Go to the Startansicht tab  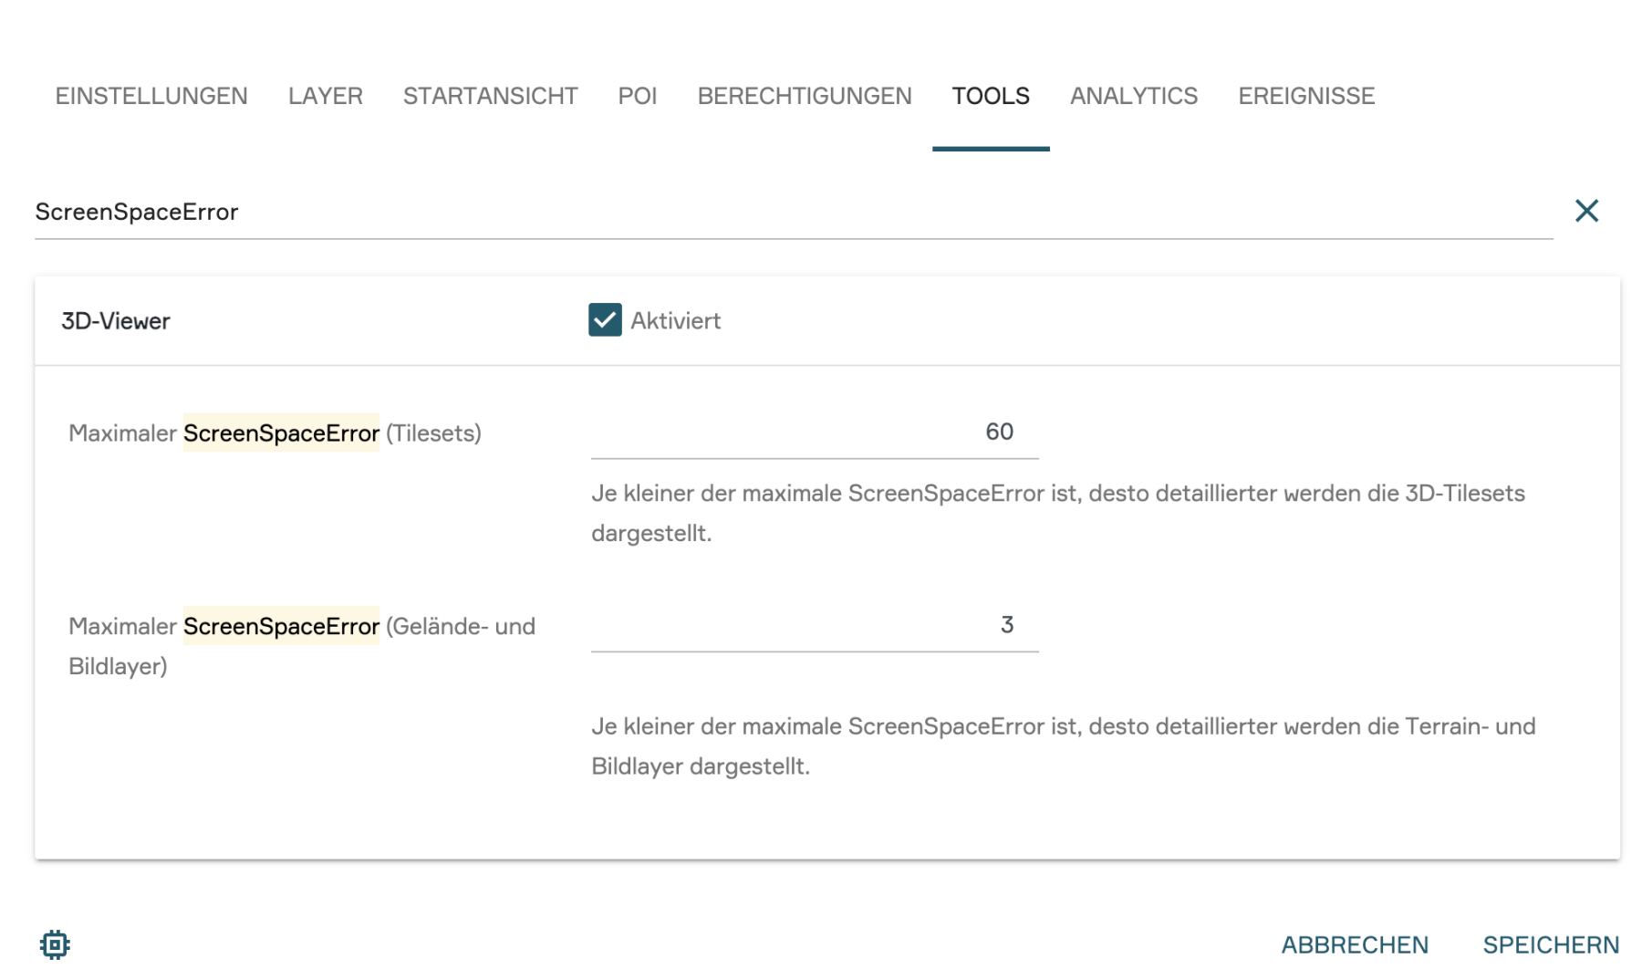(x=490, y=96)
